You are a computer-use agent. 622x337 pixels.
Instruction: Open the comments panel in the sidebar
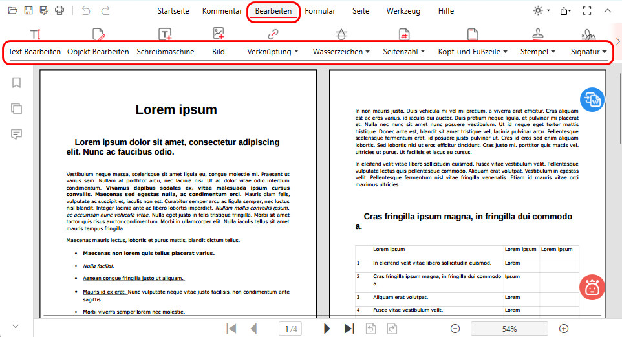pyautogui.click(x=17, y=134)
